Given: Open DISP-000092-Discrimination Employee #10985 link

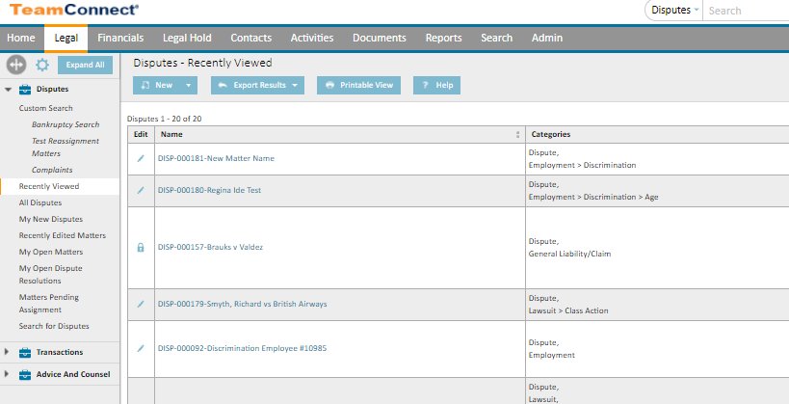Looking at the screenshot, I should coord(242,348).
